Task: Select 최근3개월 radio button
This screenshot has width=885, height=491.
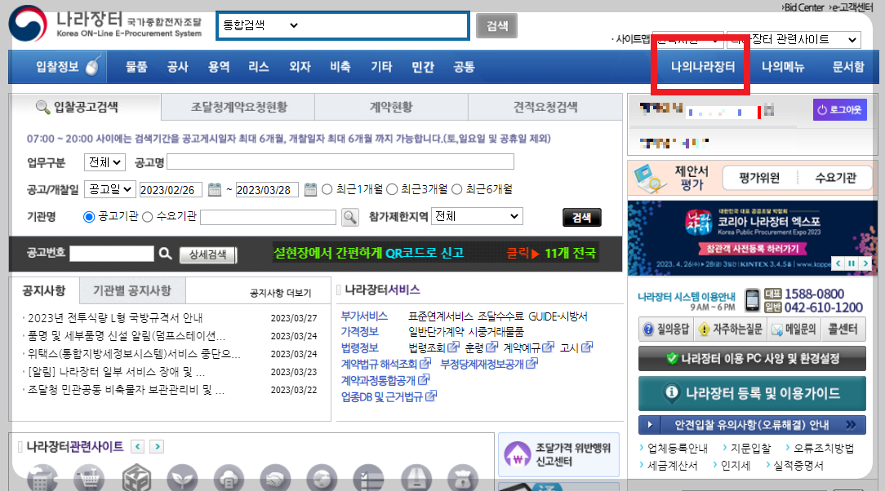Action: coord(392,189)
